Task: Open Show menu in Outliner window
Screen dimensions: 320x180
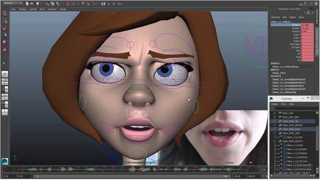Action: (x=283, y=104)
